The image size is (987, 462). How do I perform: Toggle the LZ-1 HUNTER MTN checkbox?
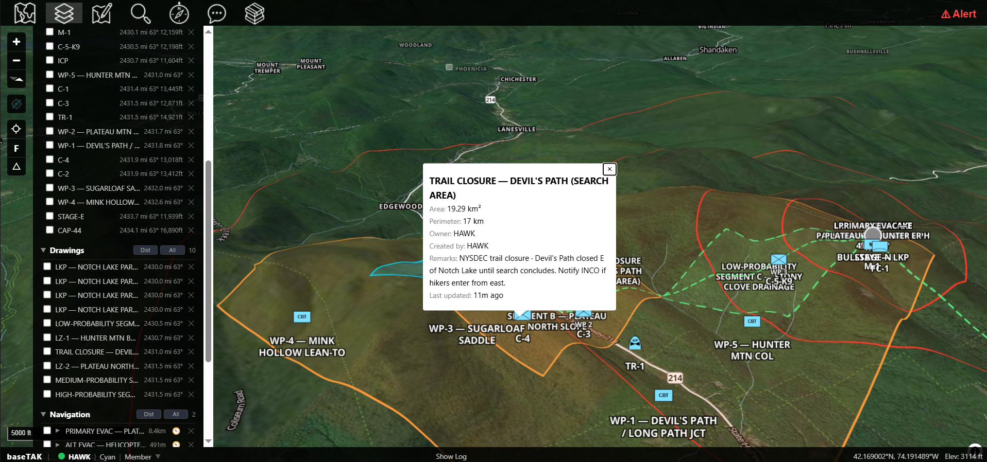[47, 337]
